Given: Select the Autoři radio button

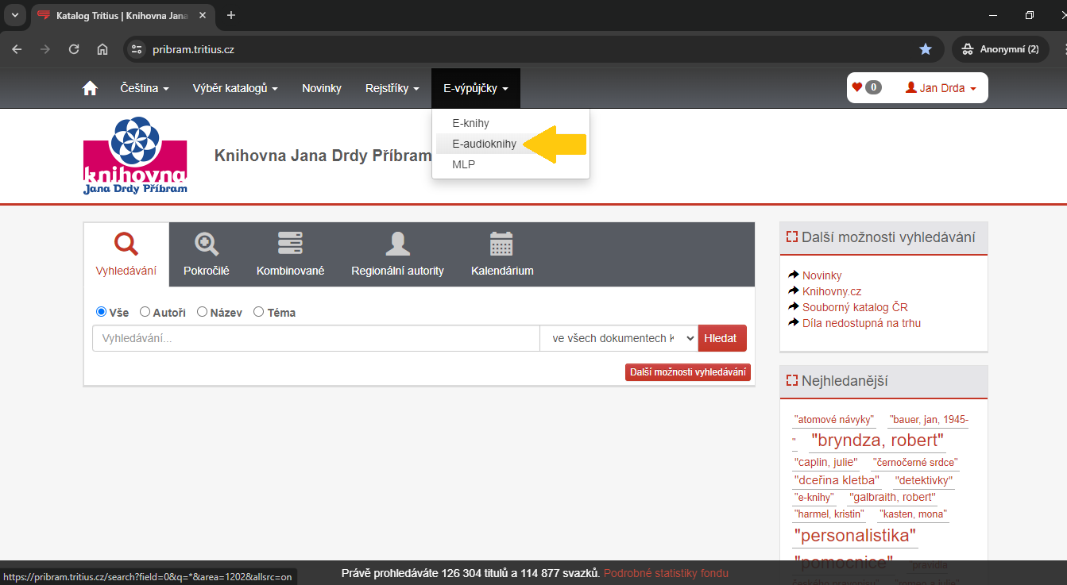Looking at the screenshot, I should 145,312.
